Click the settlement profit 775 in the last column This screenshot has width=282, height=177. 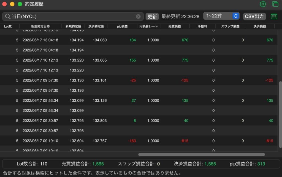[x=270, y=60]
